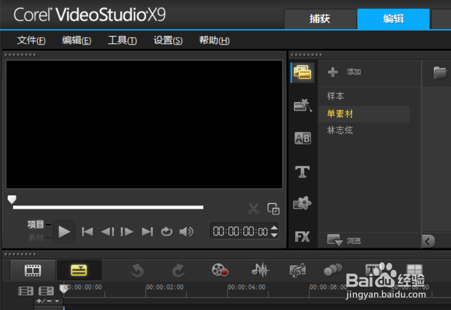The height and width of the screenshot is (310, 451).
Task: Click the 00:00:04:00 ruler mark
Action: coord(246,287)
